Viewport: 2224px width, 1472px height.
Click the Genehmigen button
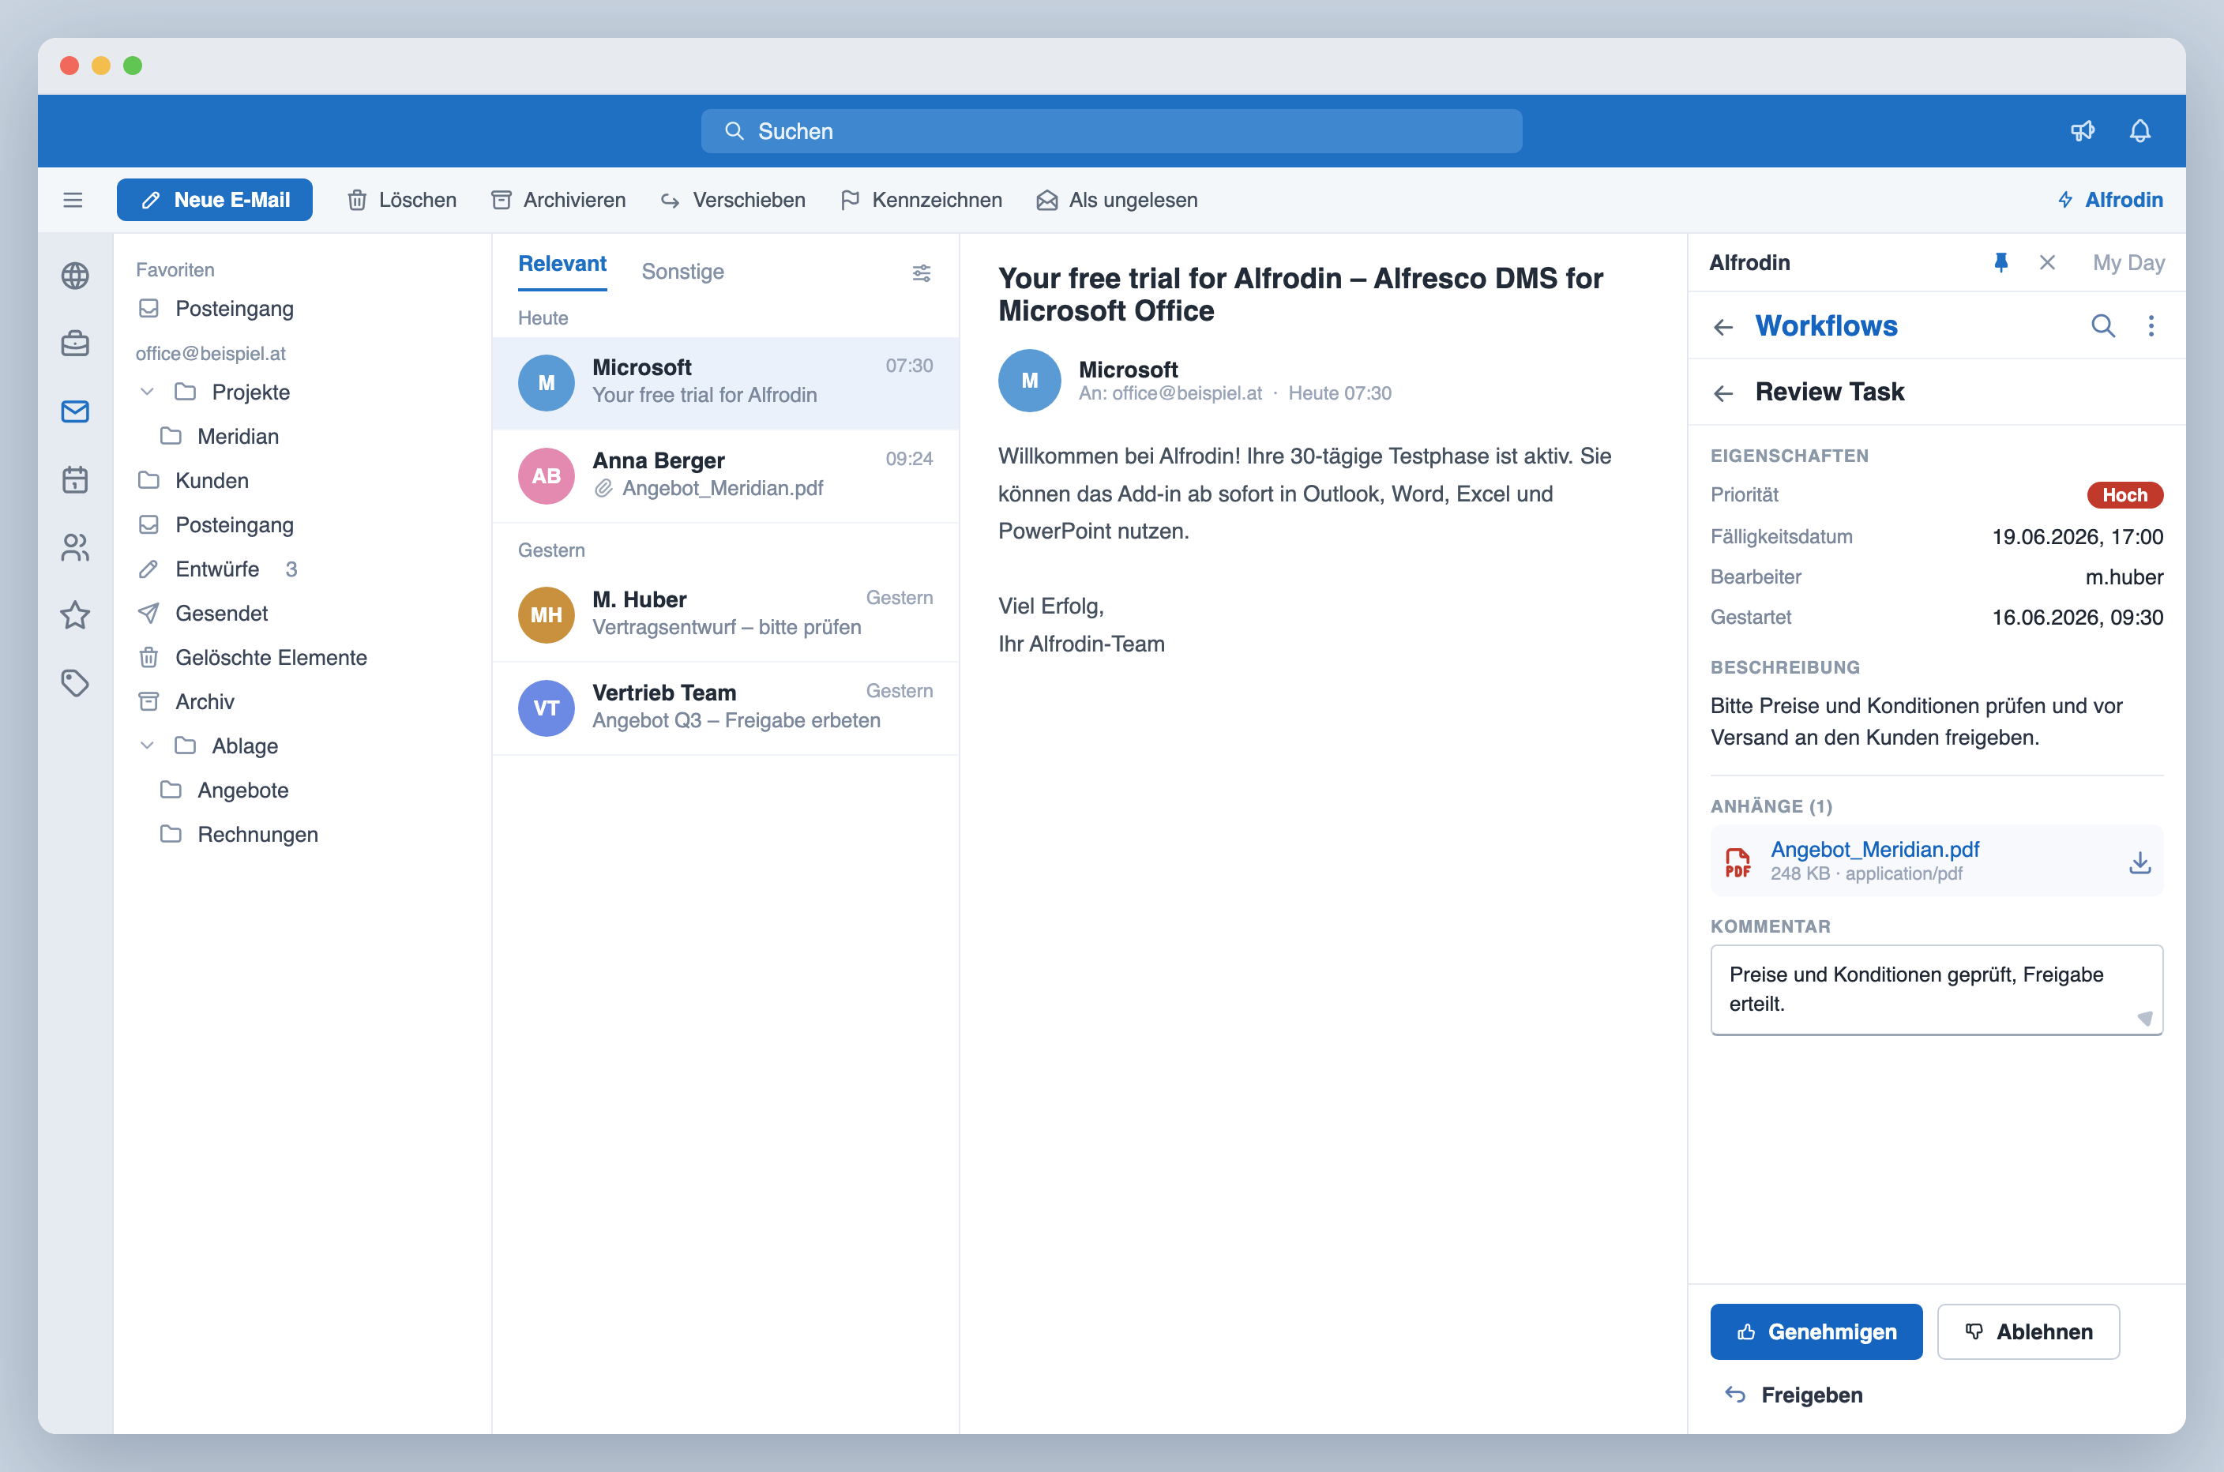(x=1816, y=1331)
